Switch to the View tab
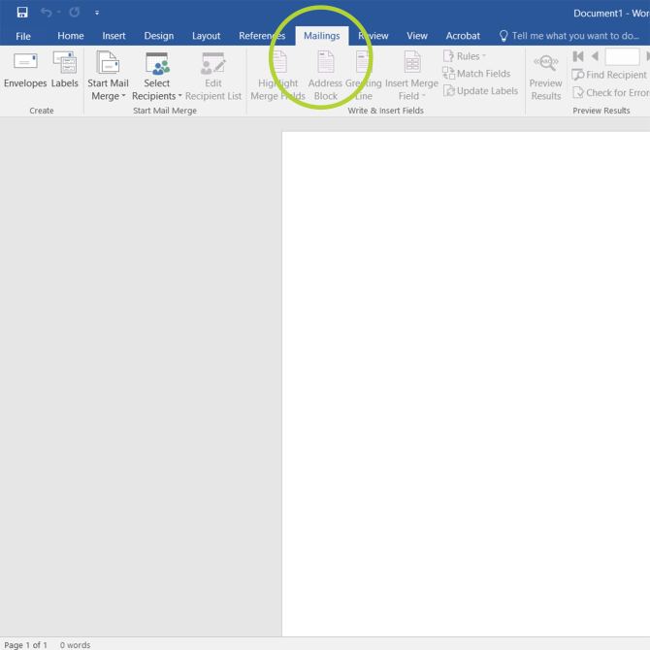650x650 pixels. 416,36
